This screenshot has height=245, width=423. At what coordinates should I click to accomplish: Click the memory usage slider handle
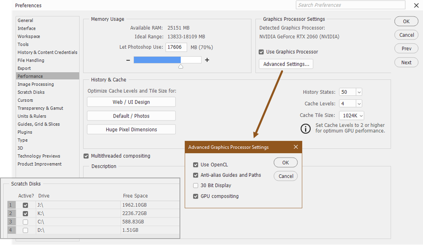pos(180,66)
